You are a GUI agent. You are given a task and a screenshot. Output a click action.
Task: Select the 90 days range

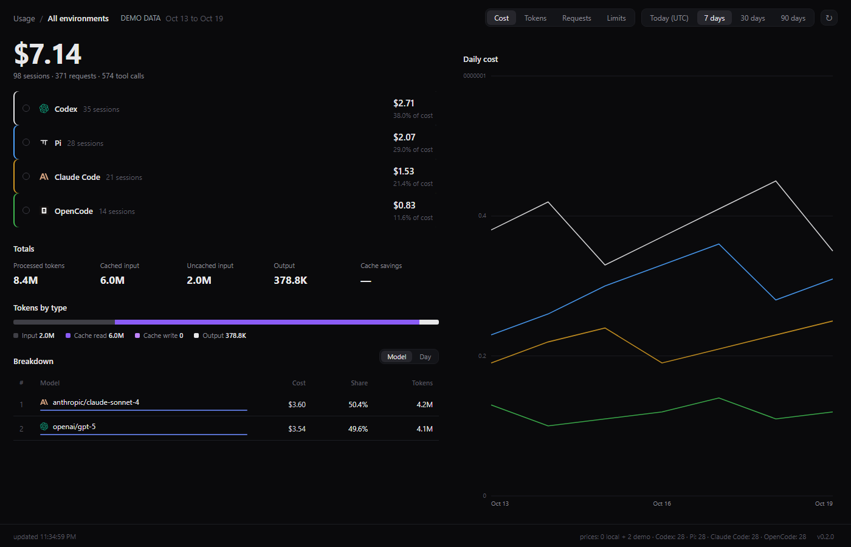(x=793, y=18)
